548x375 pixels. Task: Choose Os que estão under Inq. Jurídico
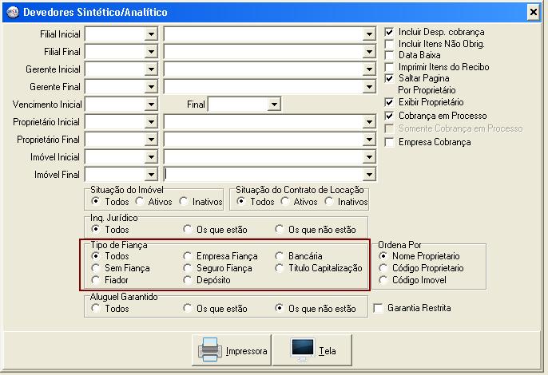[187, 230]
